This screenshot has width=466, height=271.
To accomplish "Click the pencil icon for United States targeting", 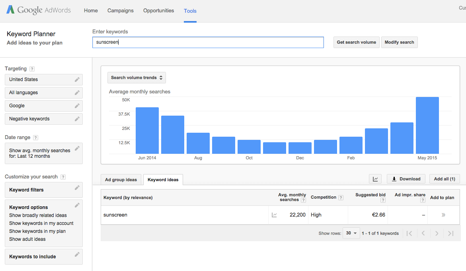I will [x=77, y=79].
